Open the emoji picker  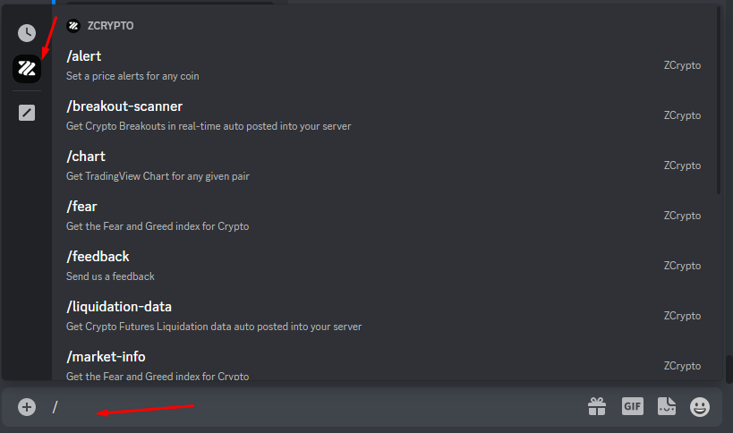(700, 407)
